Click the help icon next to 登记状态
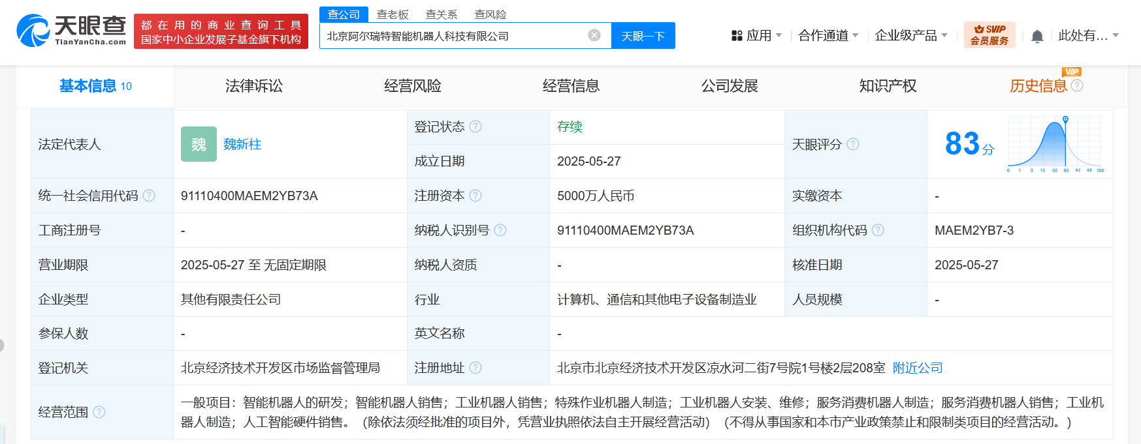 [475, 126]
